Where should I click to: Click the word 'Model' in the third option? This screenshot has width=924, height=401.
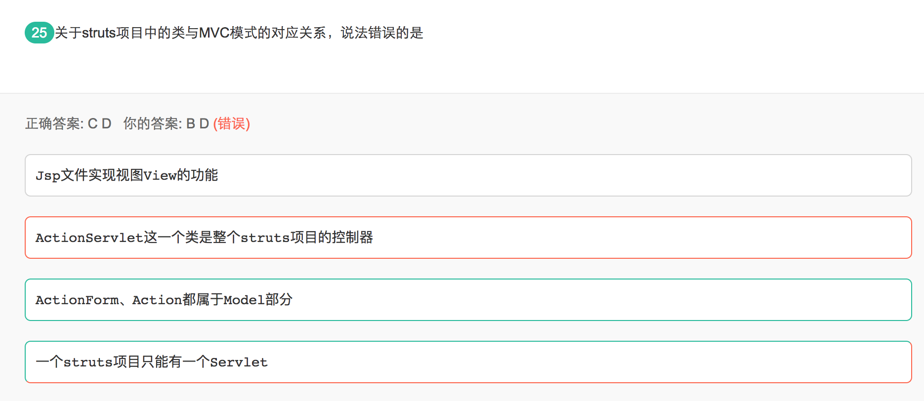244,300
